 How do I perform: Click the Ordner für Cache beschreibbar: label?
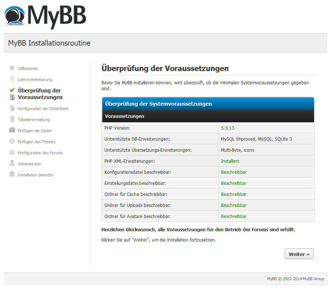coord(136,194)
